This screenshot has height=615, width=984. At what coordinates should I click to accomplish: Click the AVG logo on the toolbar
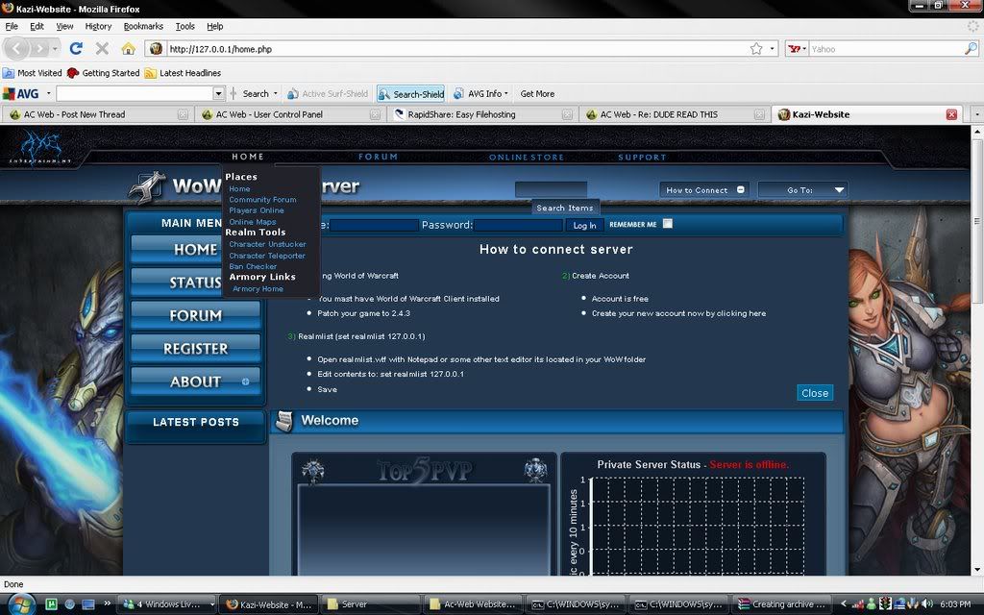(21, 93)
